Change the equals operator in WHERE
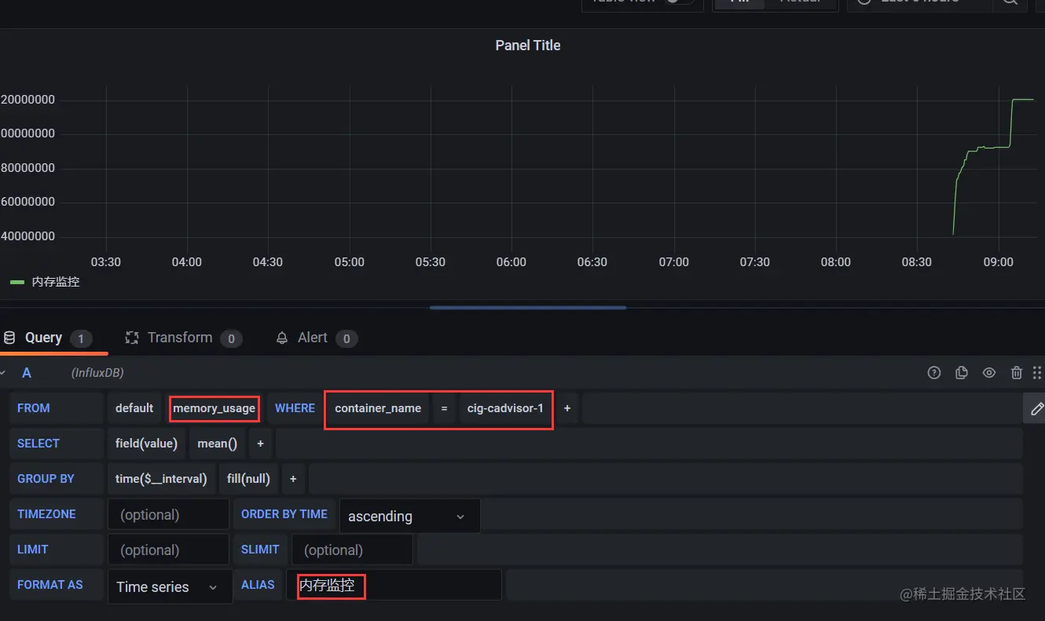Screen dimensions: 1045x621 [444, 408]
